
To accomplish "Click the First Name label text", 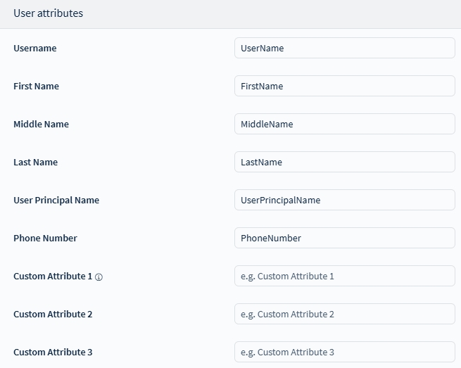I will tap(36, 87).
